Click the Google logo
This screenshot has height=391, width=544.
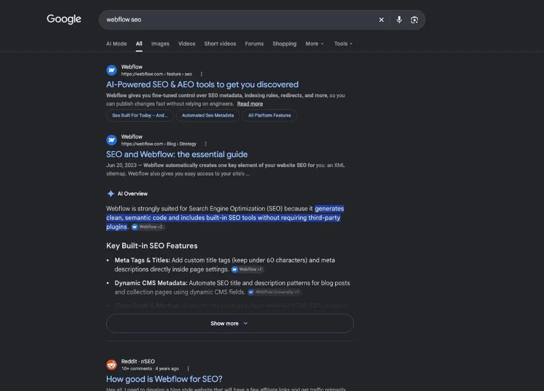(x=64, y=19)
